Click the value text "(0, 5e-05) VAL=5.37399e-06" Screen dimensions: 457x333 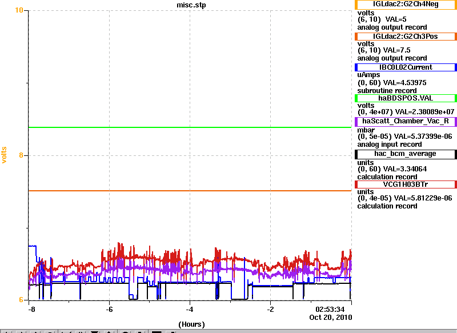pos(404,137)
